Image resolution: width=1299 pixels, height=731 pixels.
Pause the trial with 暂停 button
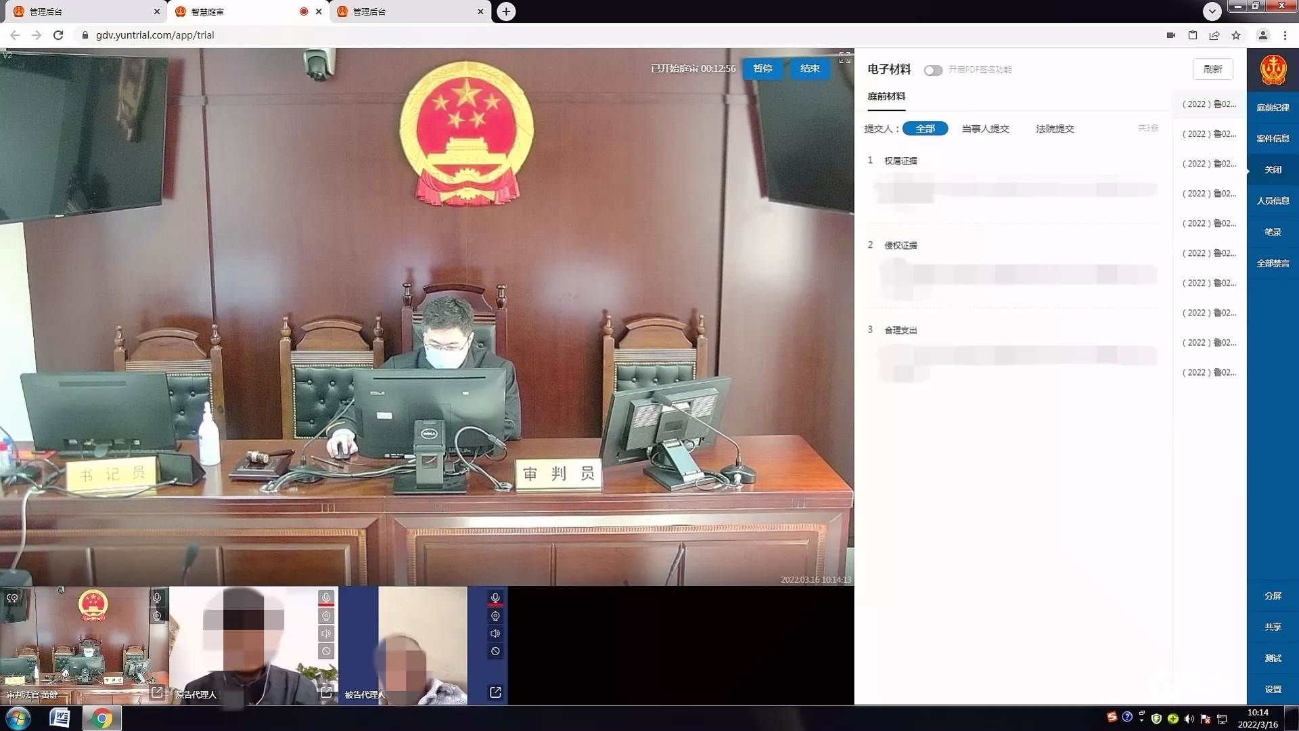[762, 68]
